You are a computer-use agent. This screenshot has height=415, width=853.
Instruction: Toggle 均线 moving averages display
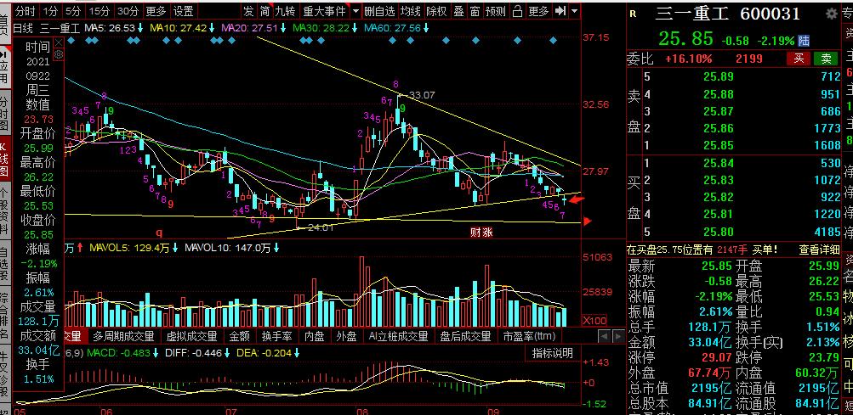pyautogui.click(x=410, y=11)
